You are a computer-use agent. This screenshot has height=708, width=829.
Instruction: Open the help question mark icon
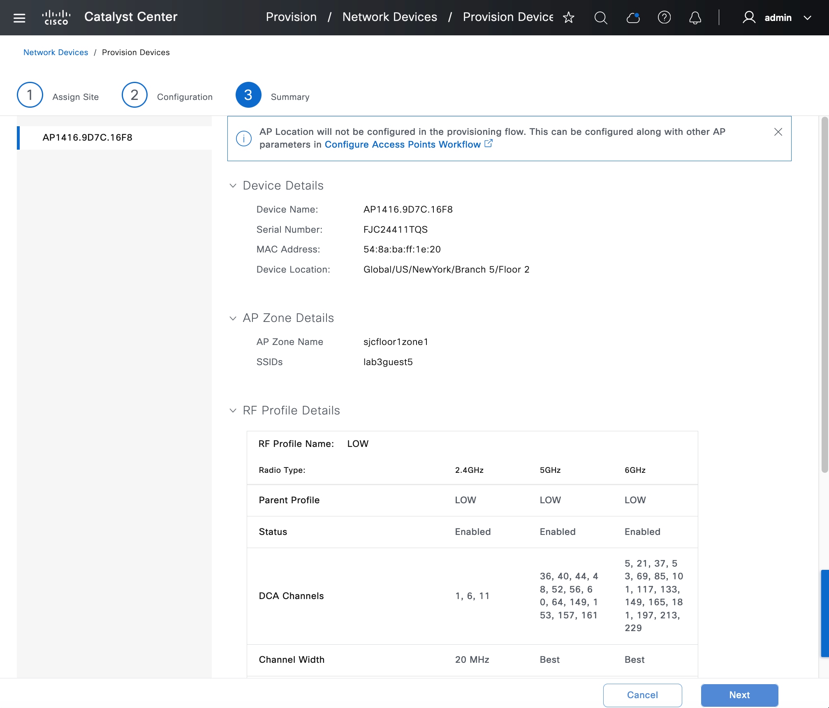pos(664,17)
